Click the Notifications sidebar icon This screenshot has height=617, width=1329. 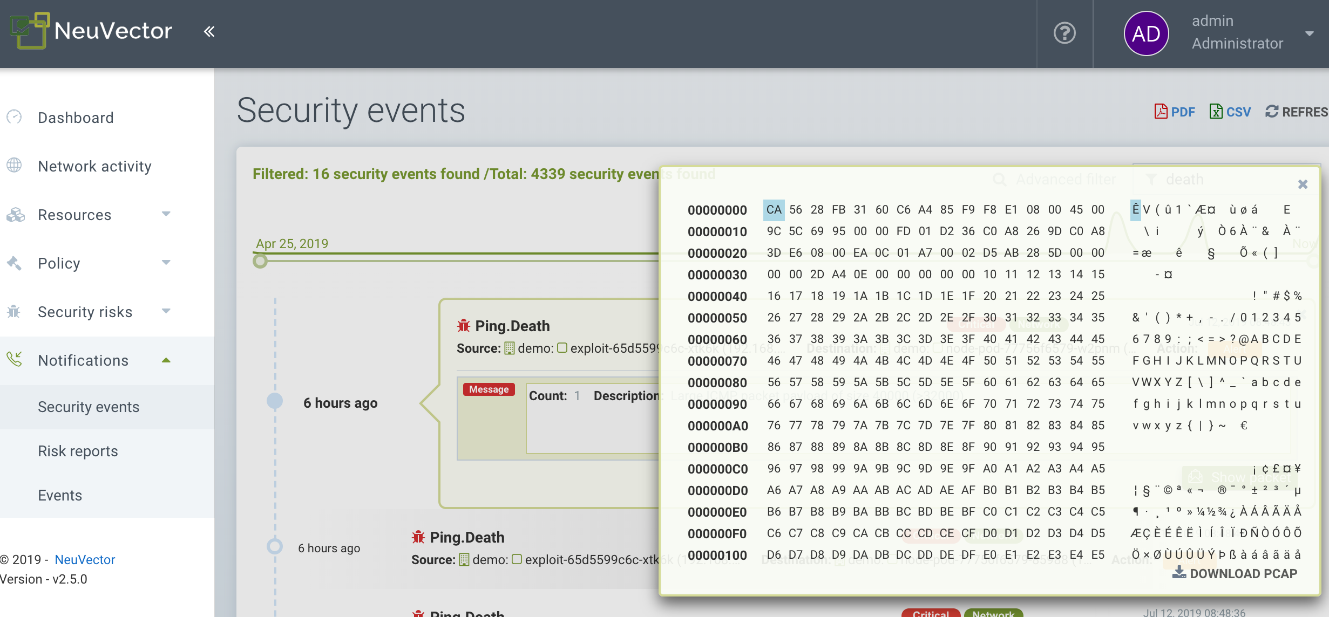[x=15, y=360]
